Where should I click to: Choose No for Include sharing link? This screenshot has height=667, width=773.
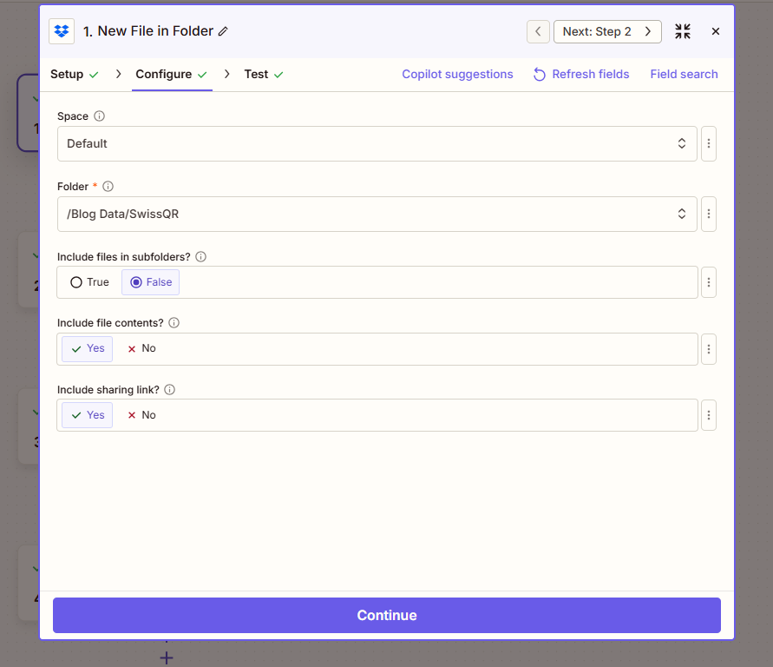click(141, 415)
